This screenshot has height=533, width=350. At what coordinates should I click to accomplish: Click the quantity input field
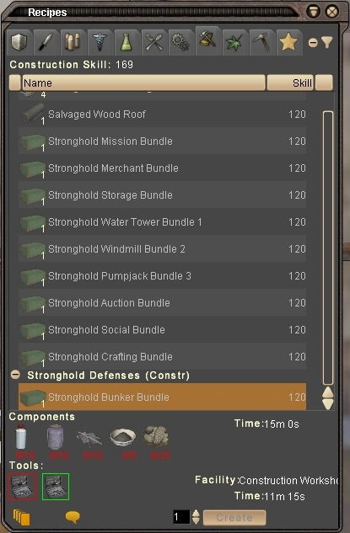point(181,517)
